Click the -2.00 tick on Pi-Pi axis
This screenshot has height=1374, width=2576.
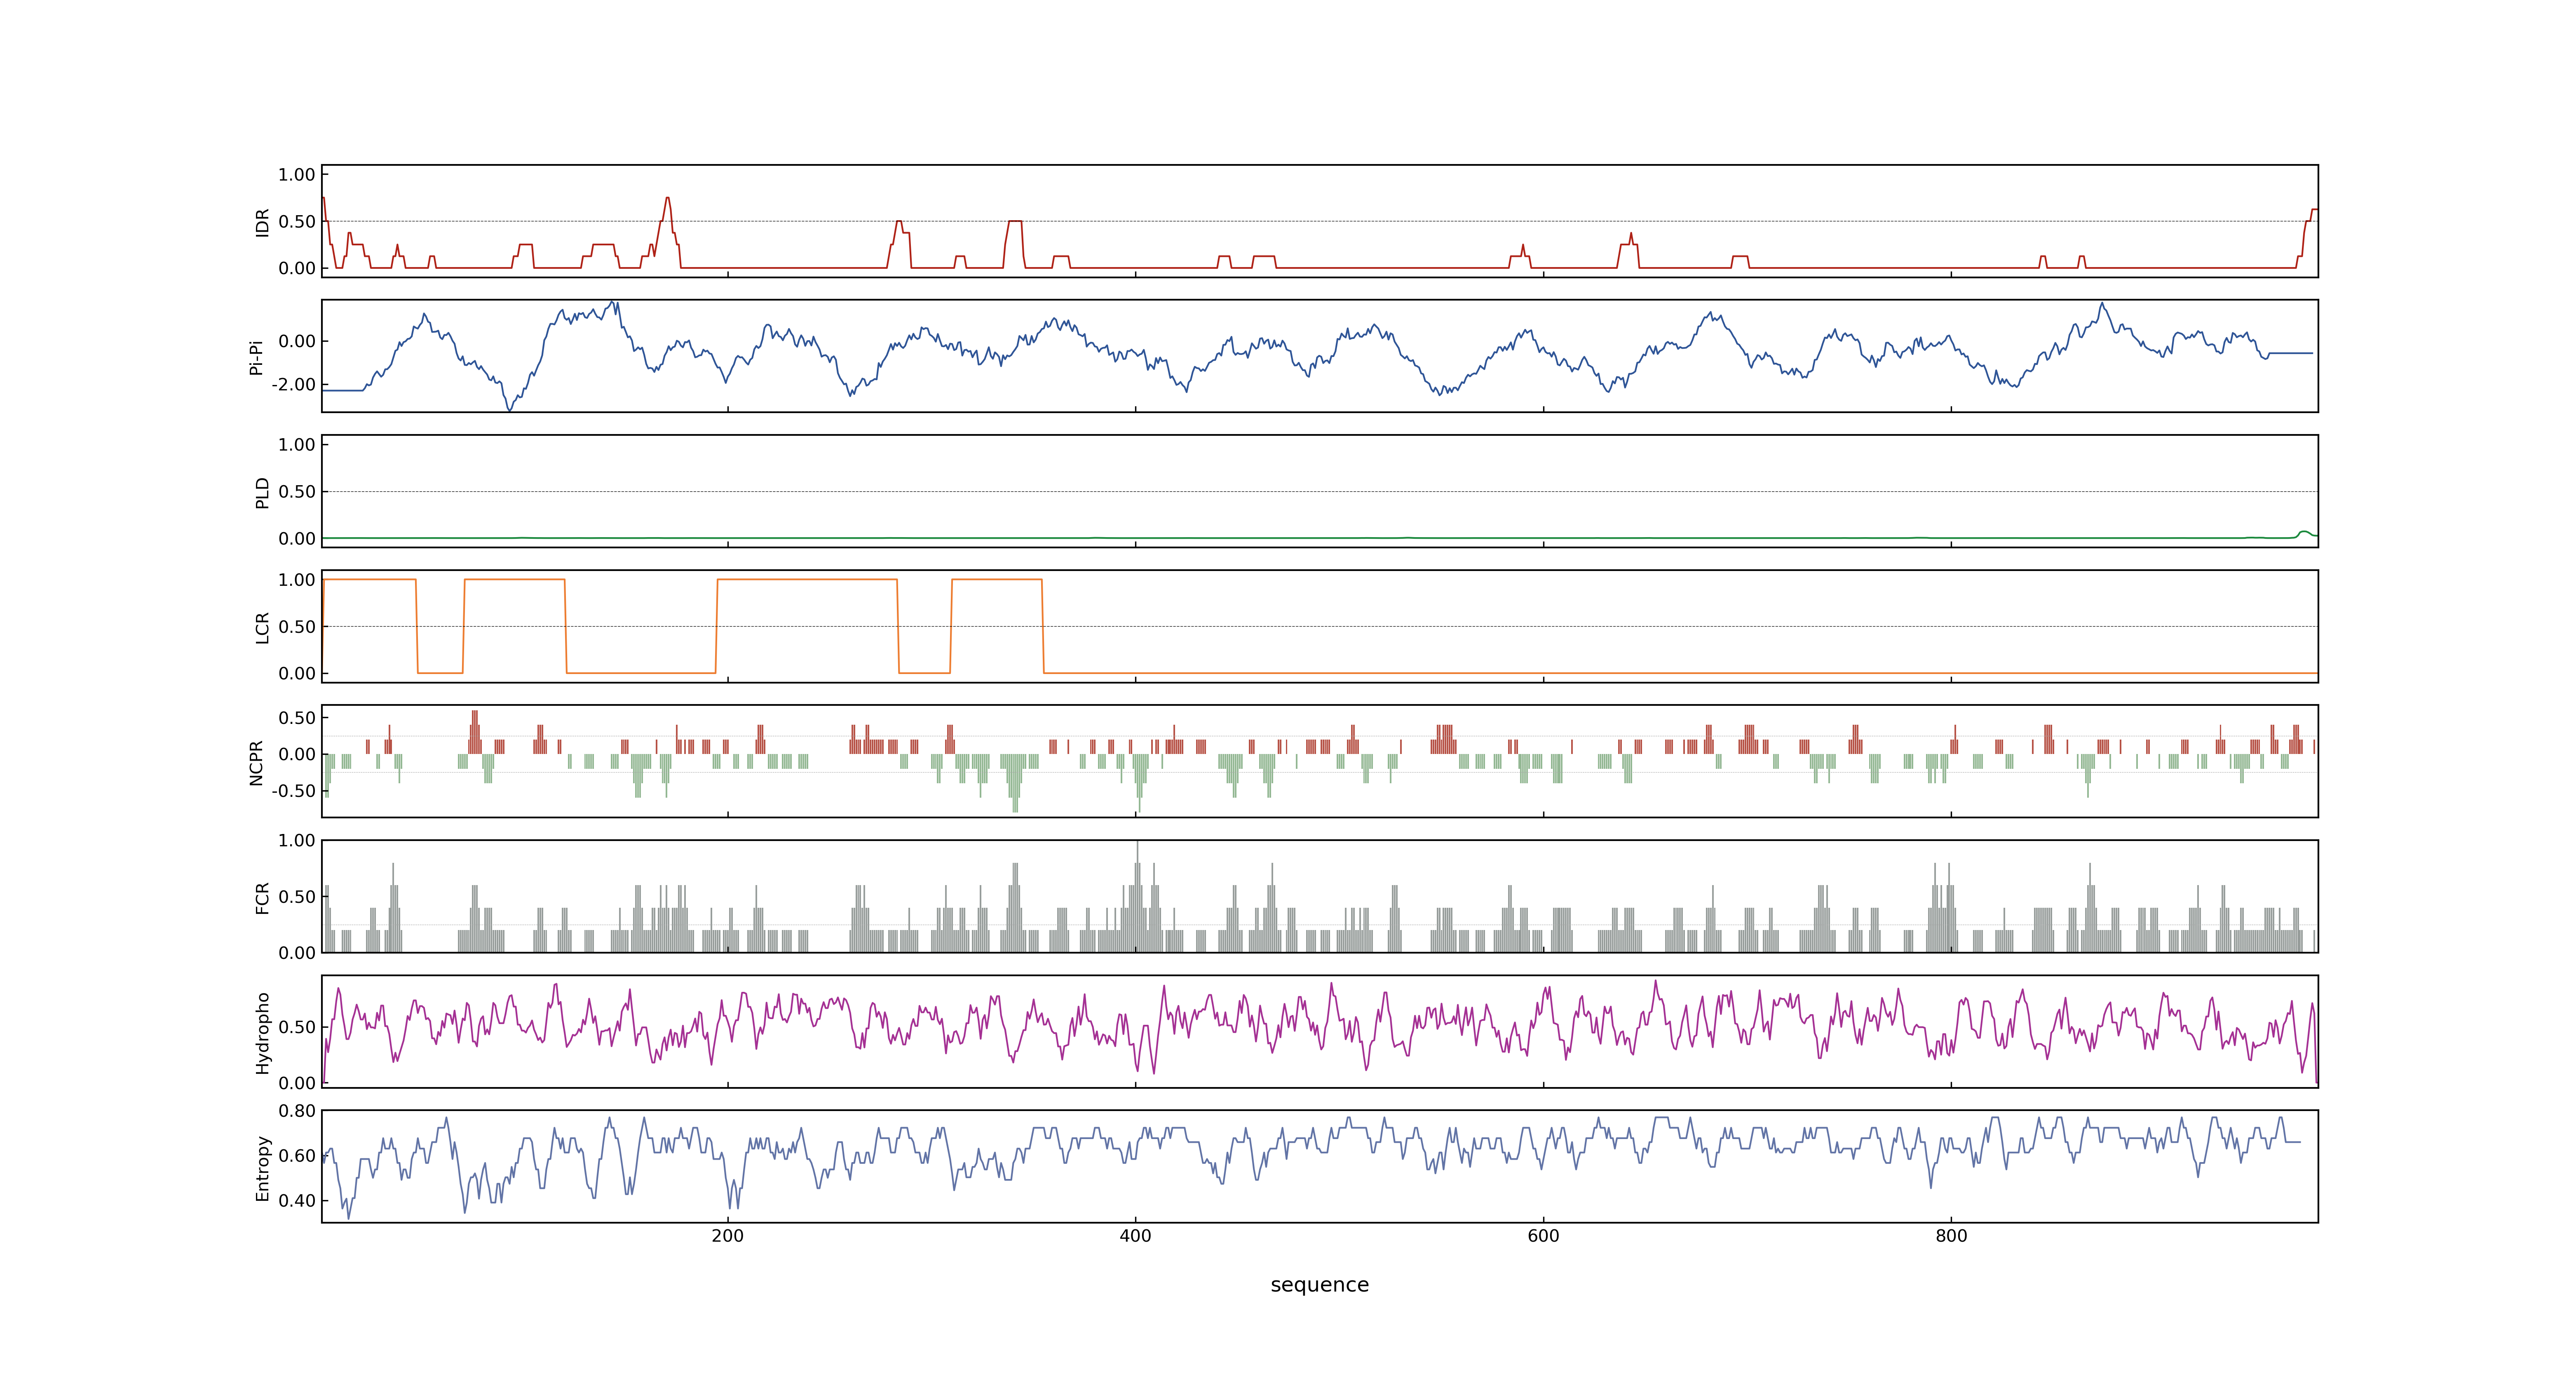click(293, 385)
